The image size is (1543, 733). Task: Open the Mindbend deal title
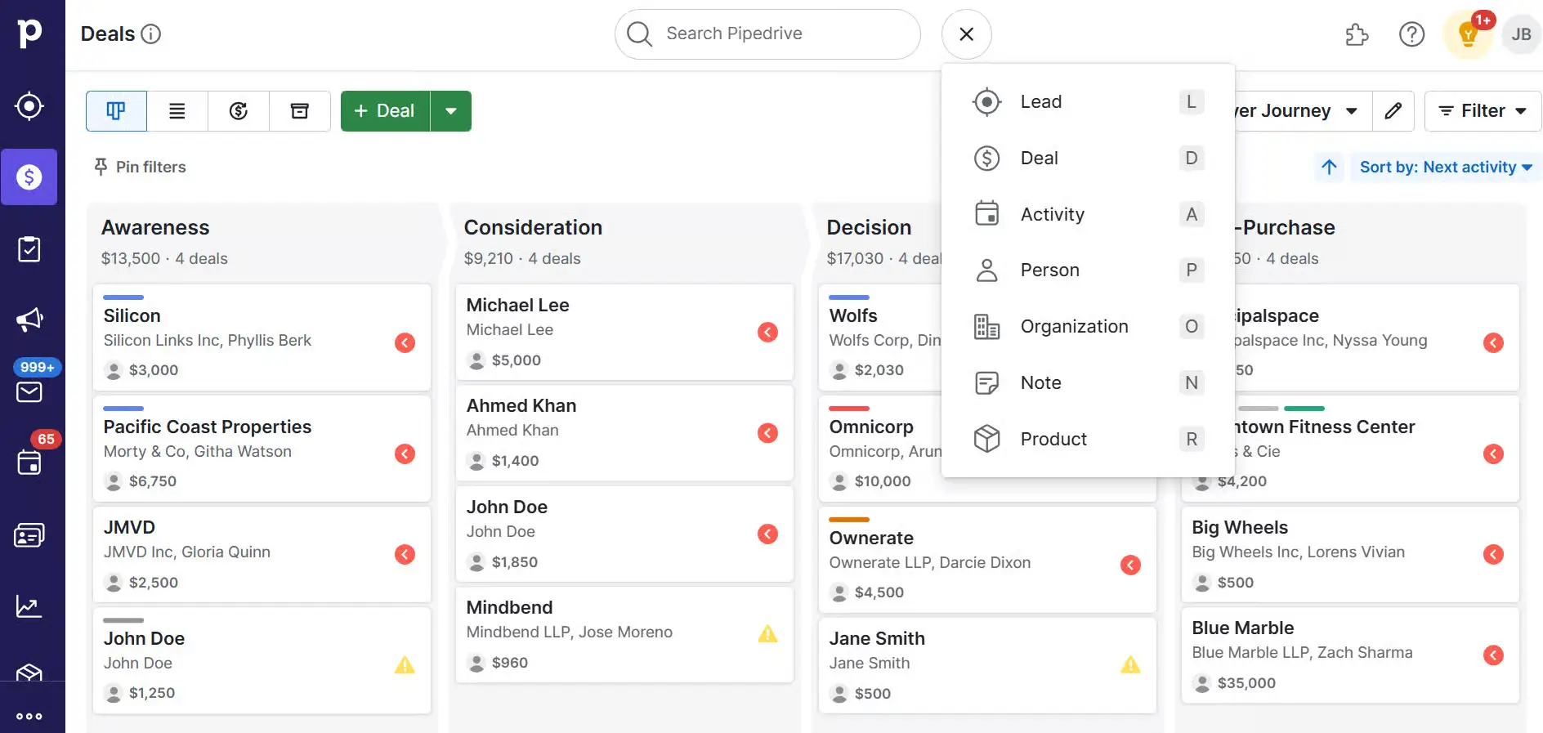pyautogui.click(x=509, y=607)
